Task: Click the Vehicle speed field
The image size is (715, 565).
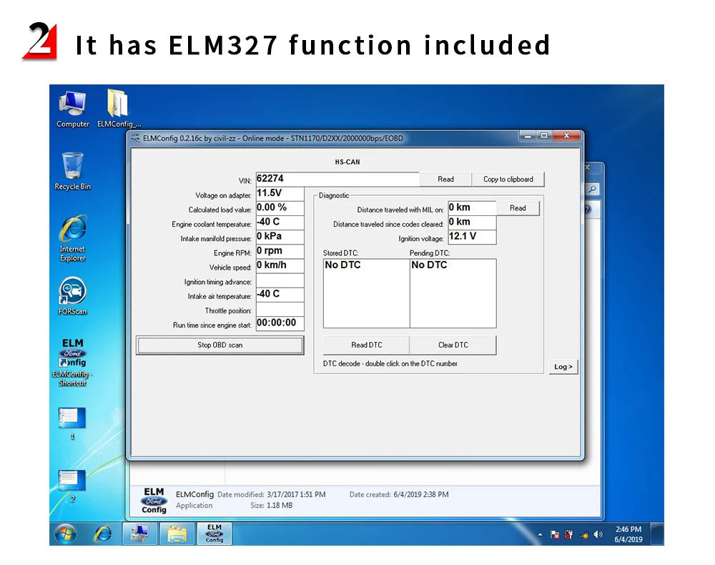Action: pos(280,265)
